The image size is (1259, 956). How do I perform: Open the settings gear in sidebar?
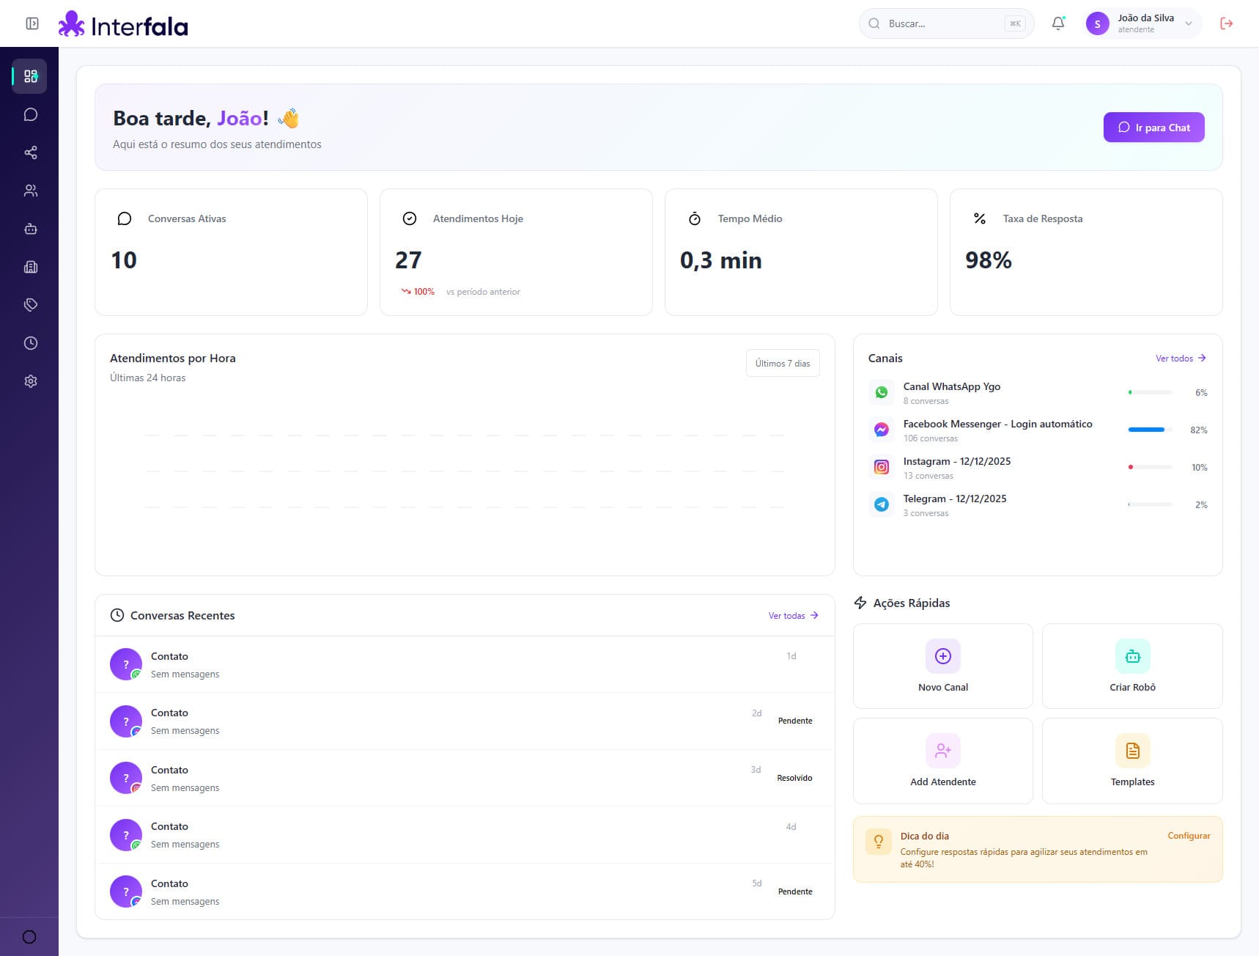tap(30, 381)
